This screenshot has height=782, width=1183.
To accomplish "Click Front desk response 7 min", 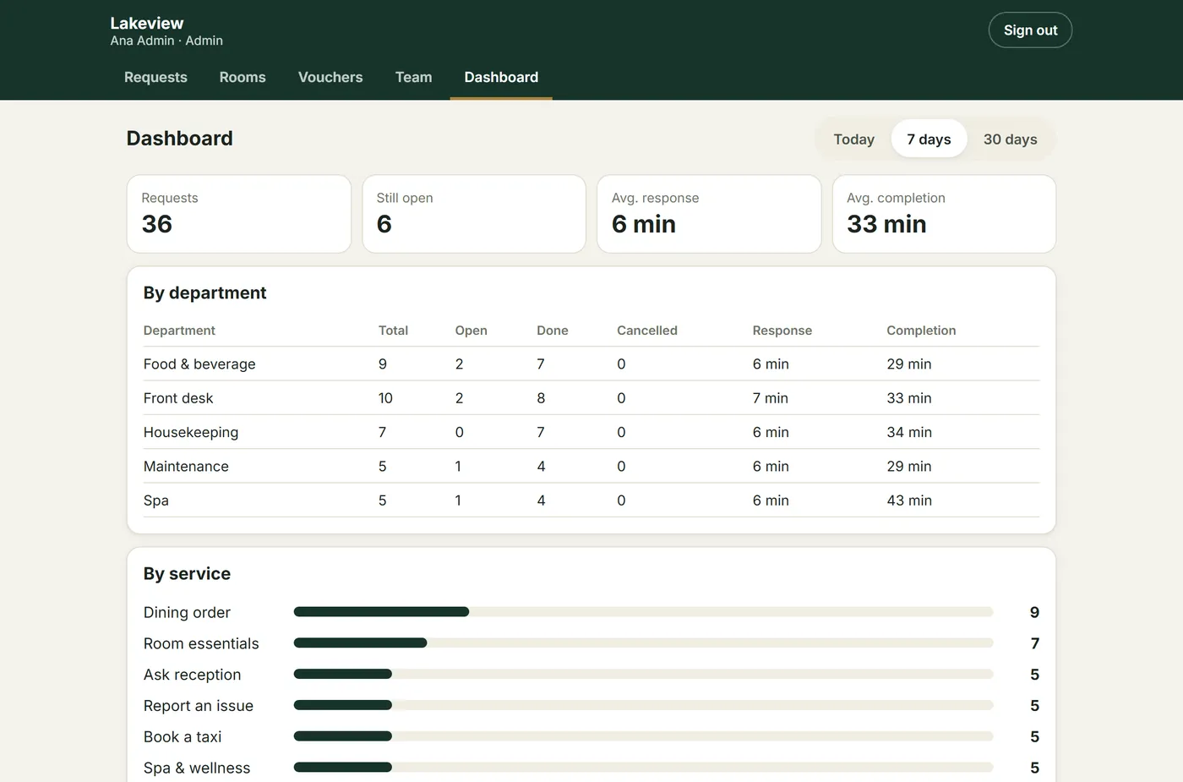I will click(771, 398).
